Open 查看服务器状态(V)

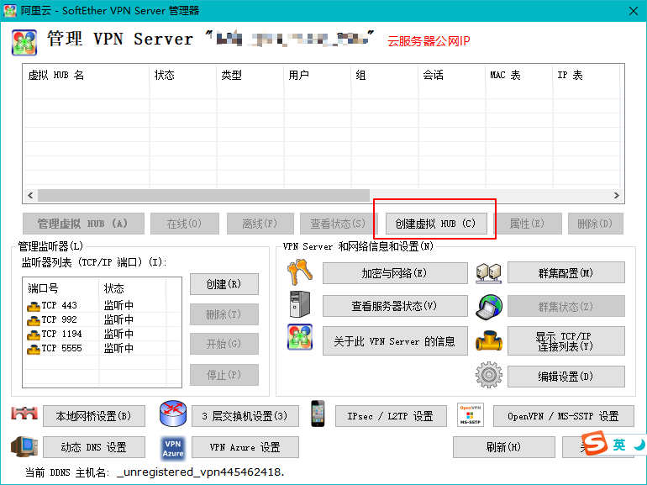point(395,306)
